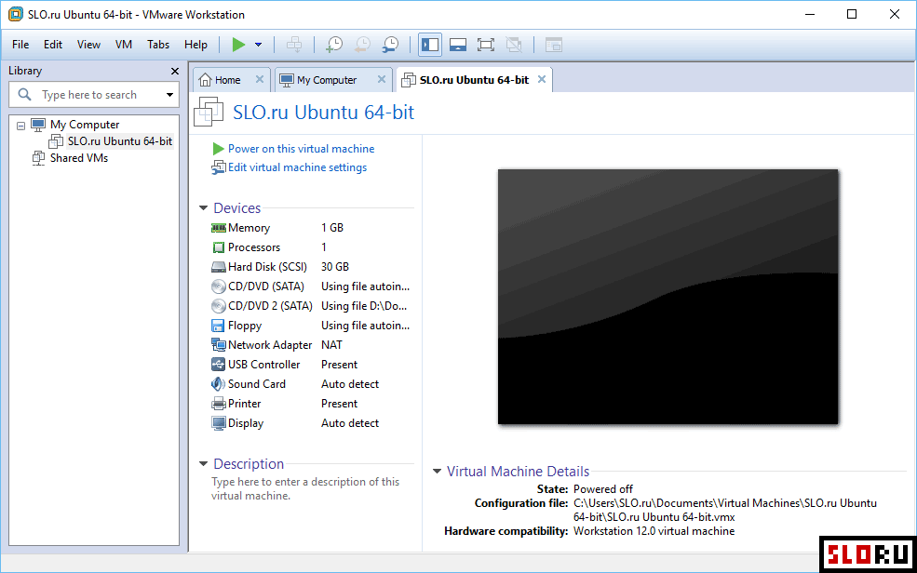Image resolution: width=917 pixels, height=573 pixels.
Task: Click the description text entry area
Action: [305, 489]
